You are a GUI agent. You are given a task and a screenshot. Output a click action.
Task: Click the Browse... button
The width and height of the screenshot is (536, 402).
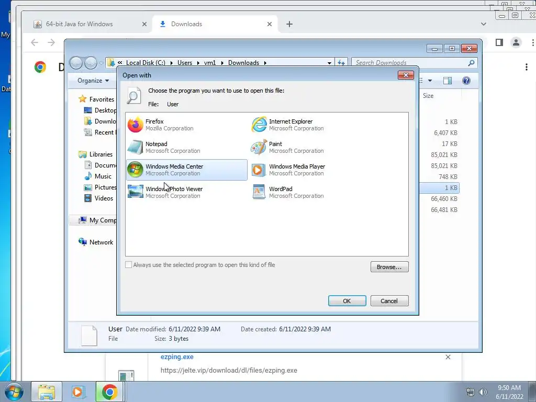pos(389,267)
